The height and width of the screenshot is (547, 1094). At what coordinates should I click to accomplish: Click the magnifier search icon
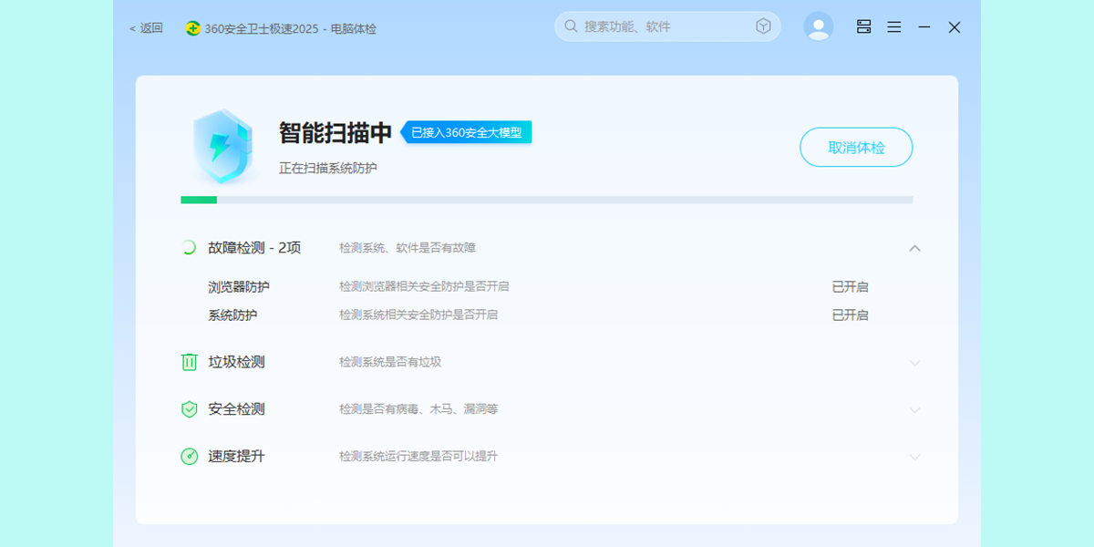click(x=571, y=26)
